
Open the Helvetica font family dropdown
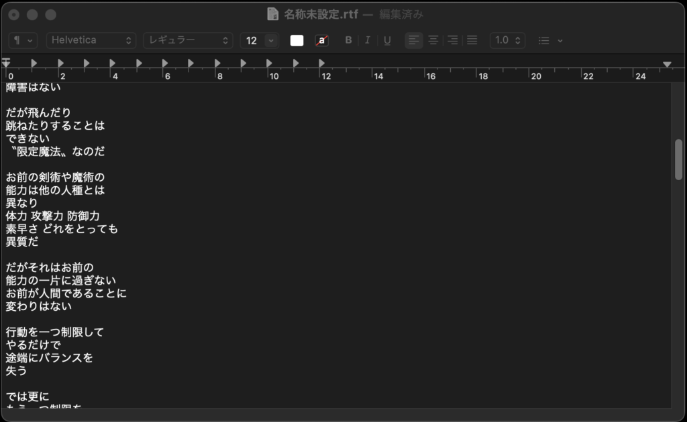(91, 40)
